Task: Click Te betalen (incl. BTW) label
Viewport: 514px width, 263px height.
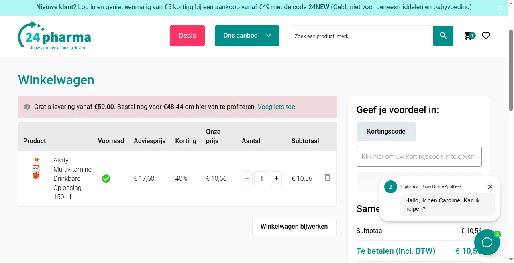Action: tap(396, 251)
